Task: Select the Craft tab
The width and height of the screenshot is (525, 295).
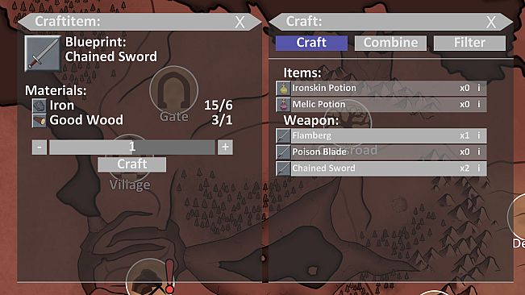Action: pos(311,43)
